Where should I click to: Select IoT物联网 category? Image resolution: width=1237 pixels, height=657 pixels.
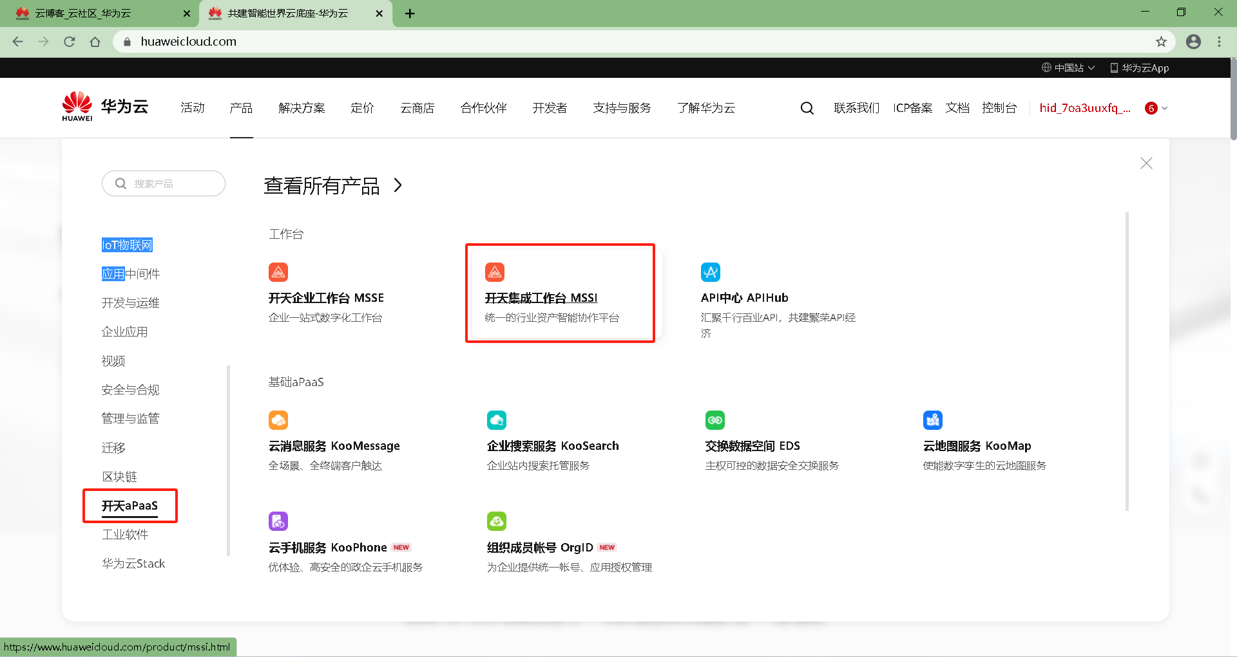click(x=127, y=245)
